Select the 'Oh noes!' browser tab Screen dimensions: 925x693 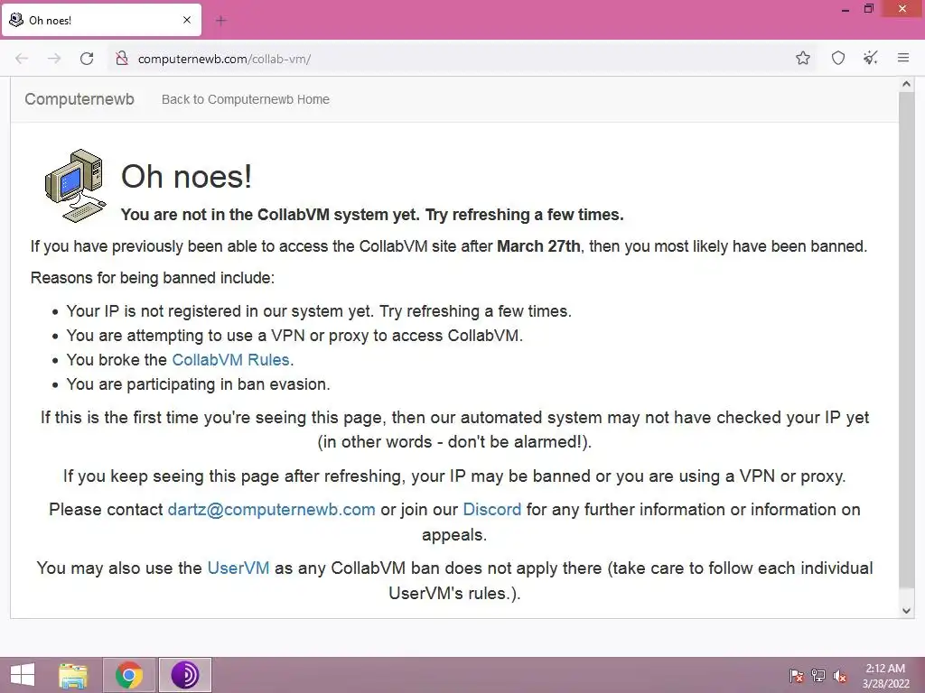[101, 20]
